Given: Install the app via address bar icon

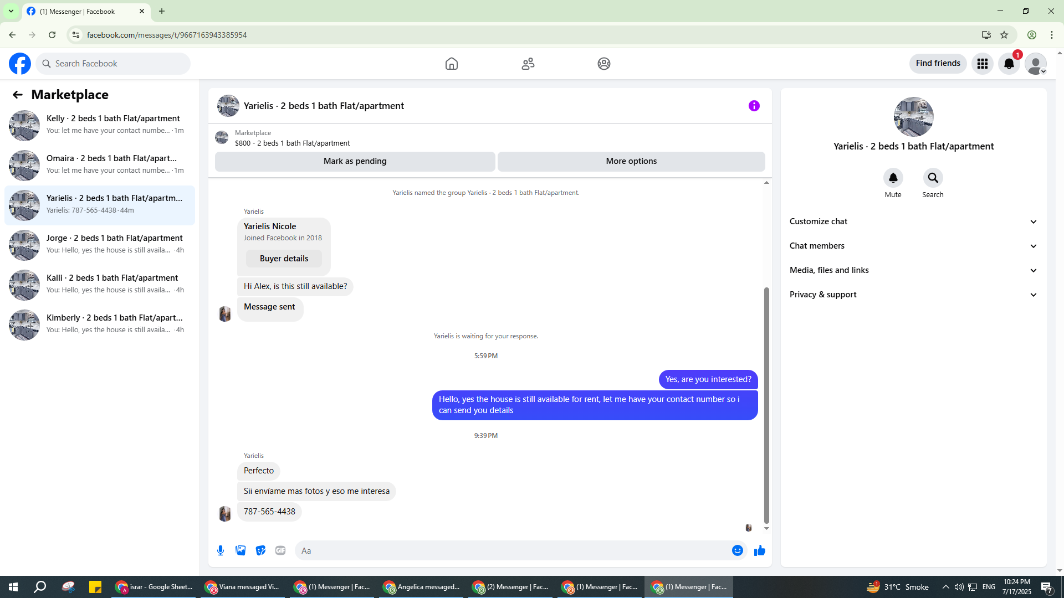Looking at the screenshot, I should click(986, 35).
